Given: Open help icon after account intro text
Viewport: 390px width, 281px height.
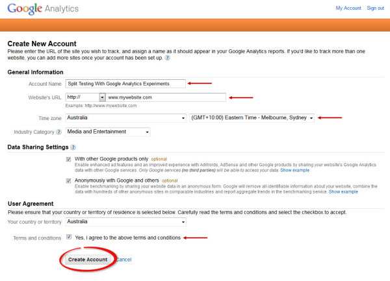Looking at the screenshot, I should (168, 58).
